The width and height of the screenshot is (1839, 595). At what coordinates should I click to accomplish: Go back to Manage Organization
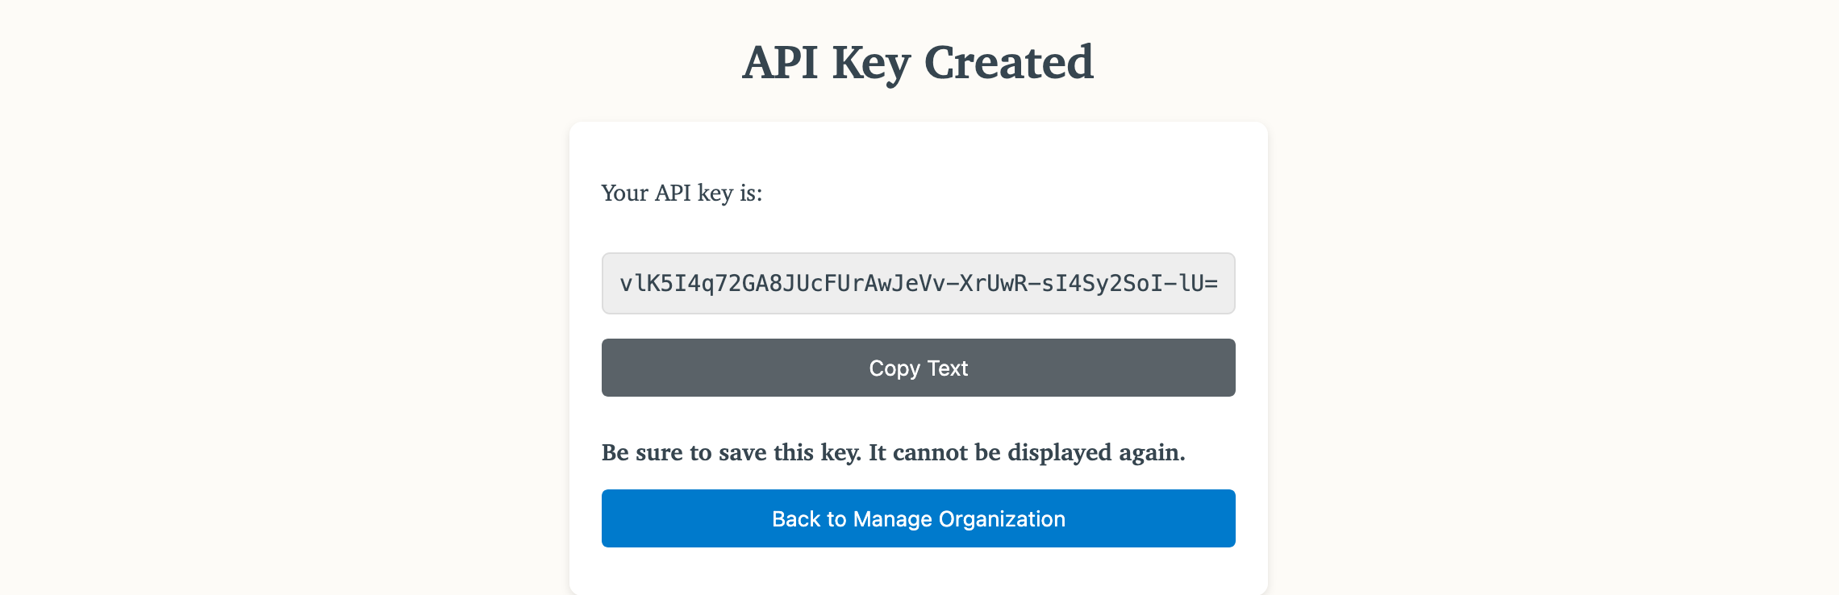pos(918,518)
